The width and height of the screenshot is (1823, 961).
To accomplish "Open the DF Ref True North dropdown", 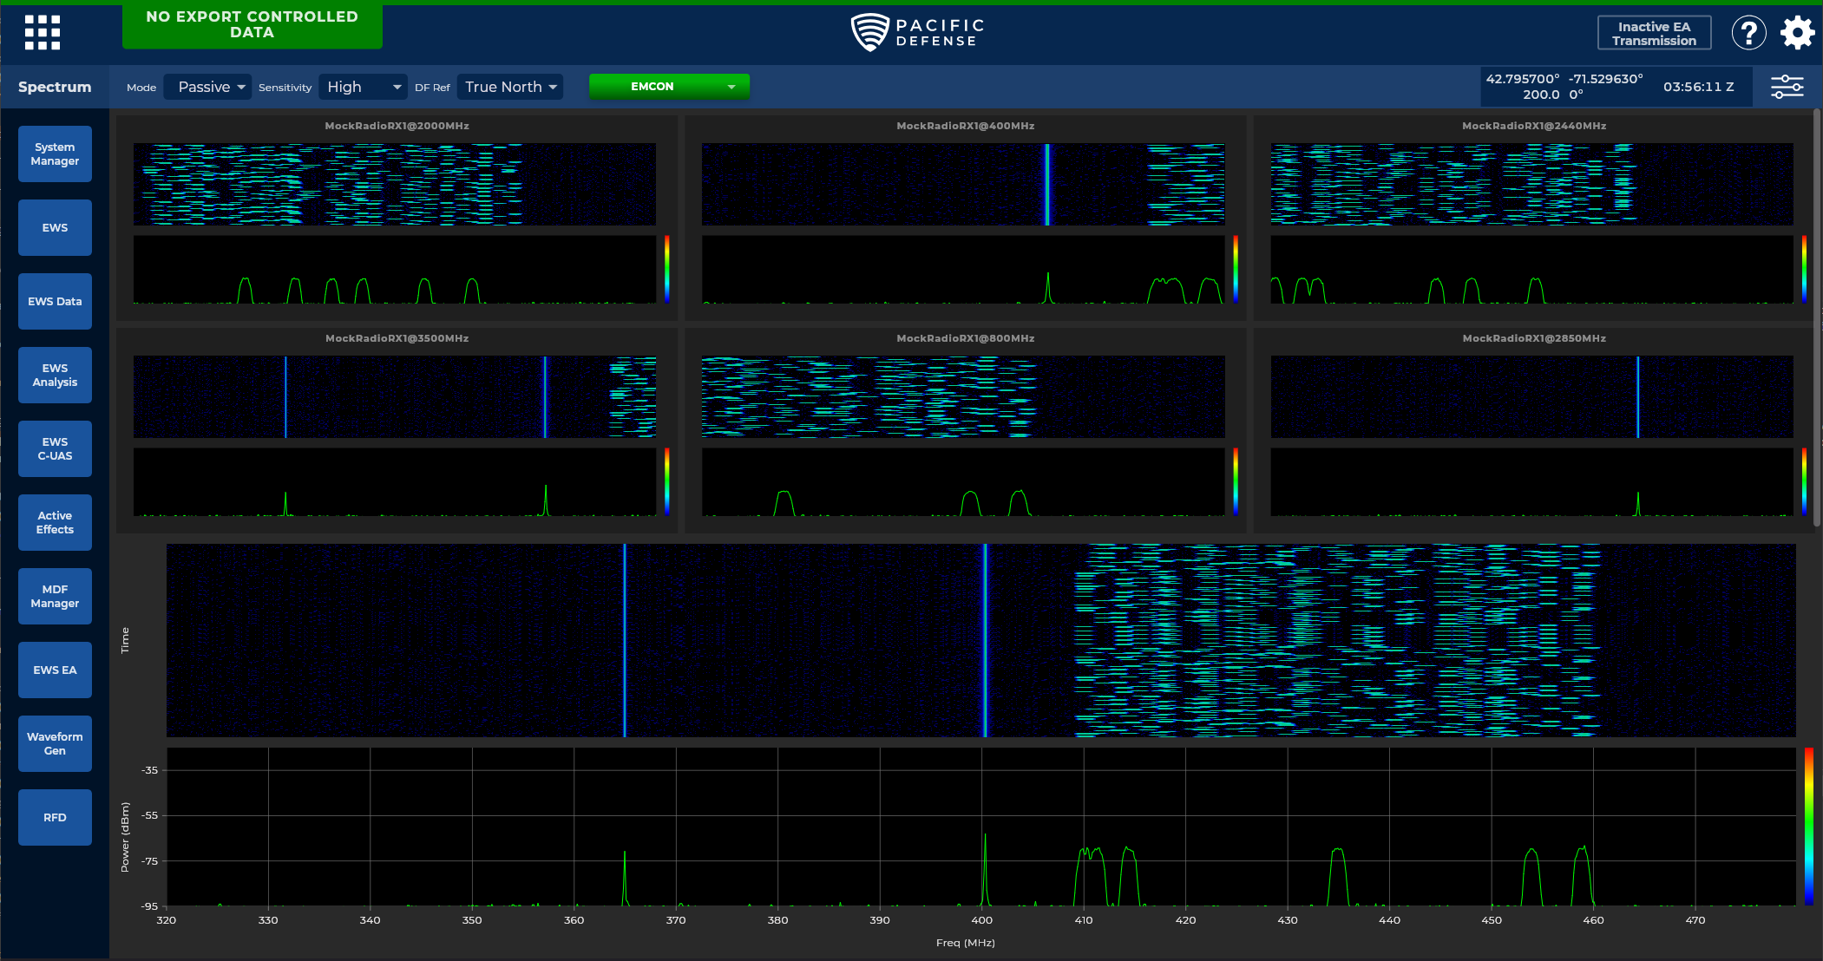I will (x=510, y=87).
